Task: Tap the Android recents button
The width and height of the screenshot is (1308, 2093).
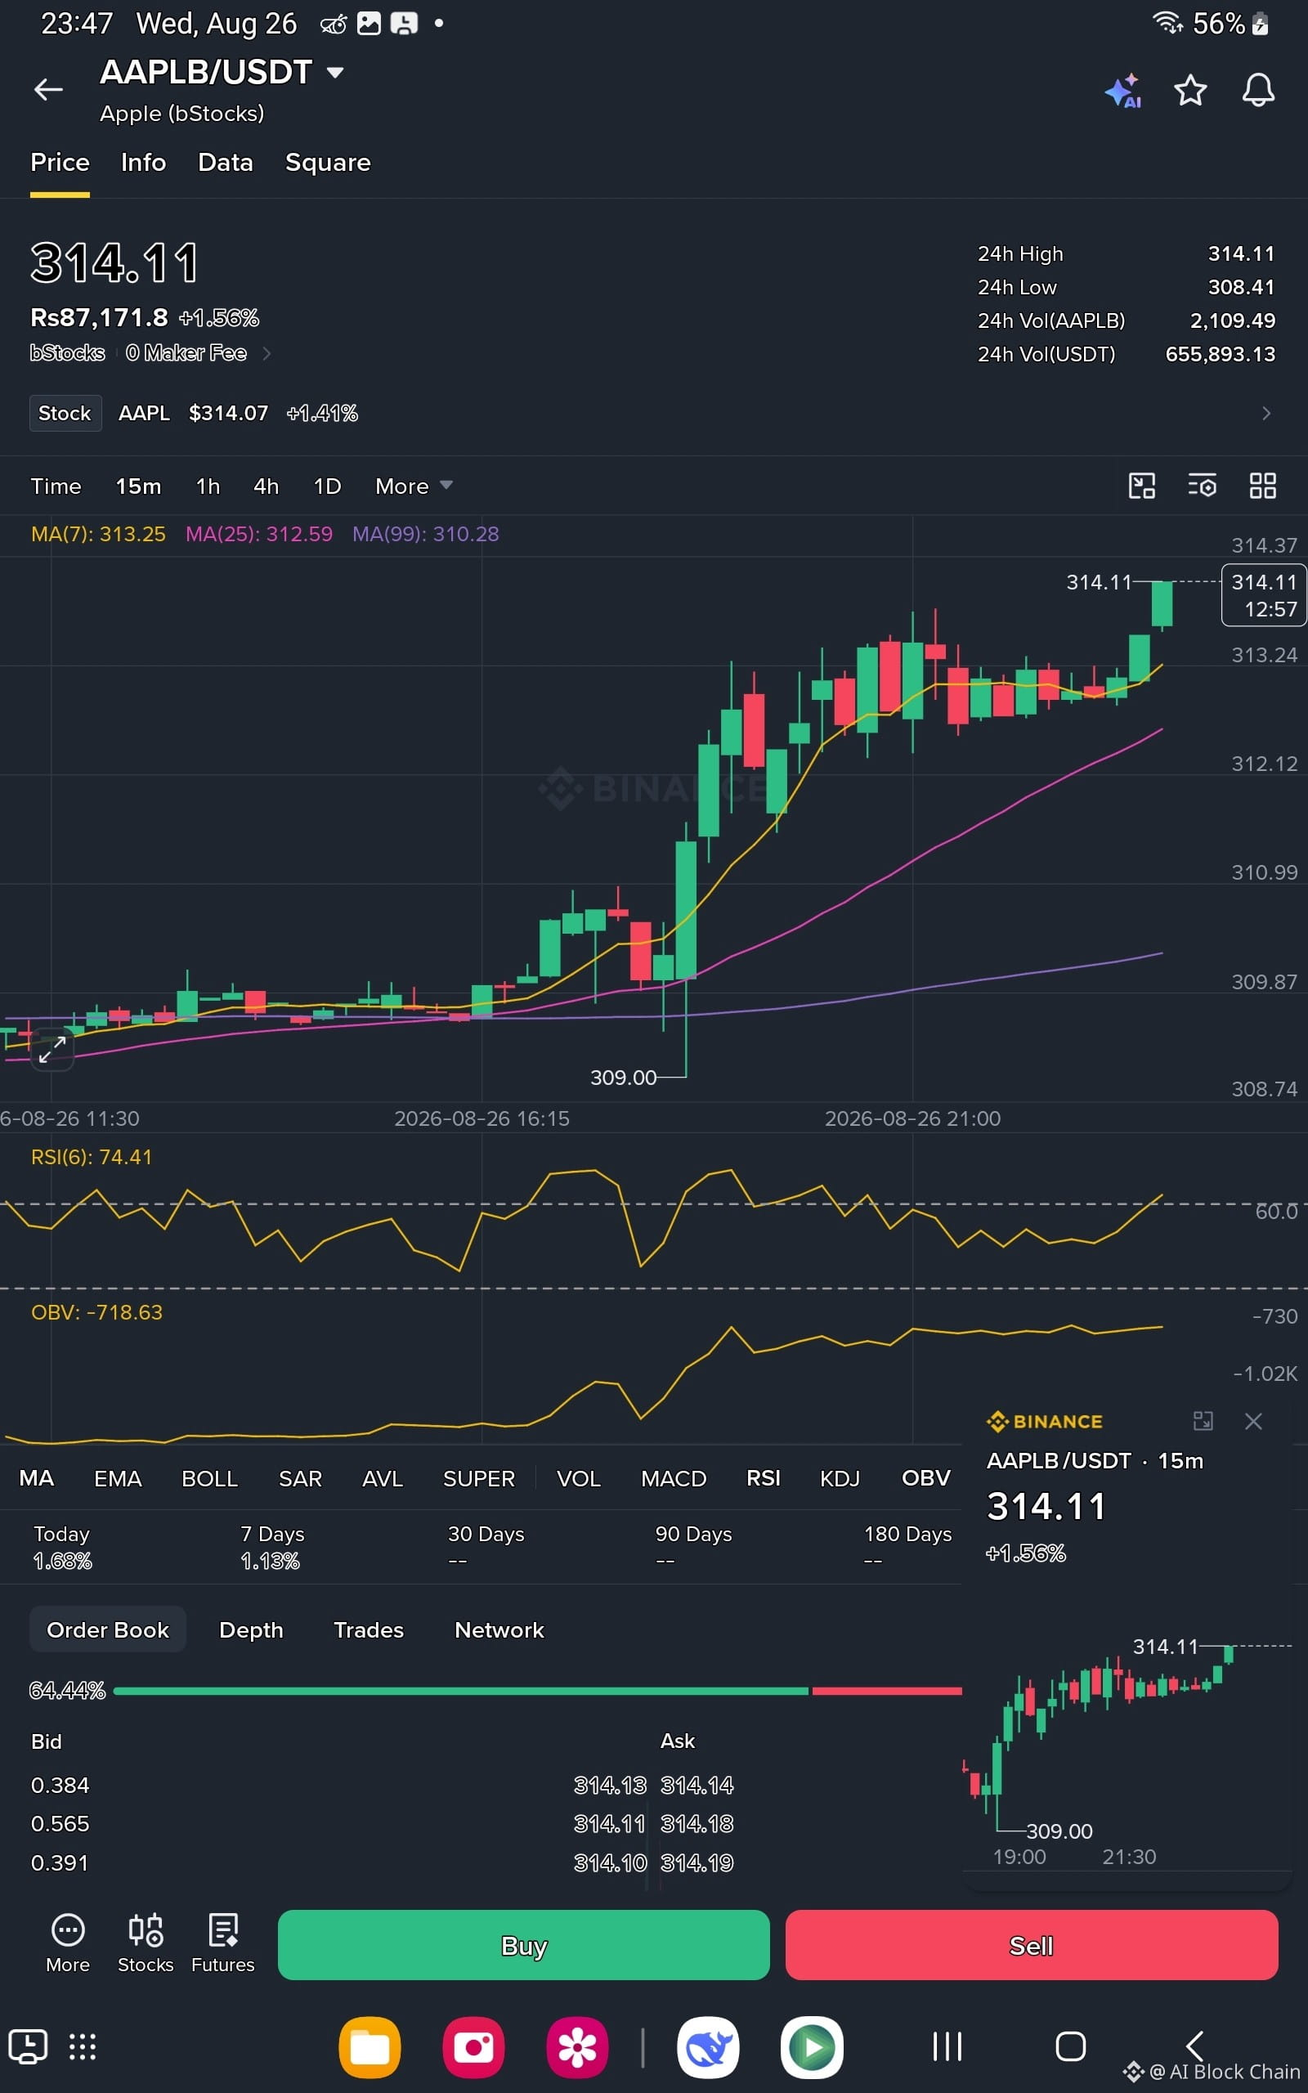Action: tap(947, 2046)
